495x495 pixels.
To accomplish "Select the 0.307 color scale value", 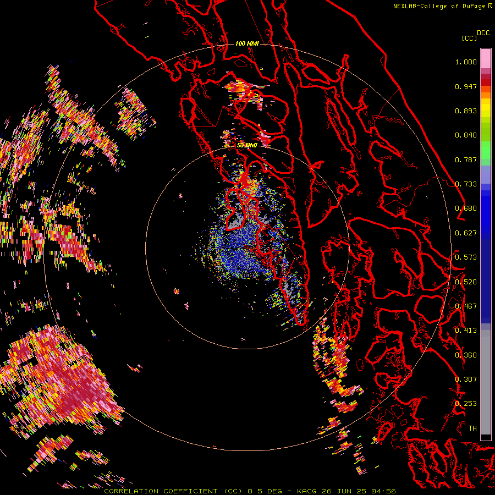I will [466, 380].
